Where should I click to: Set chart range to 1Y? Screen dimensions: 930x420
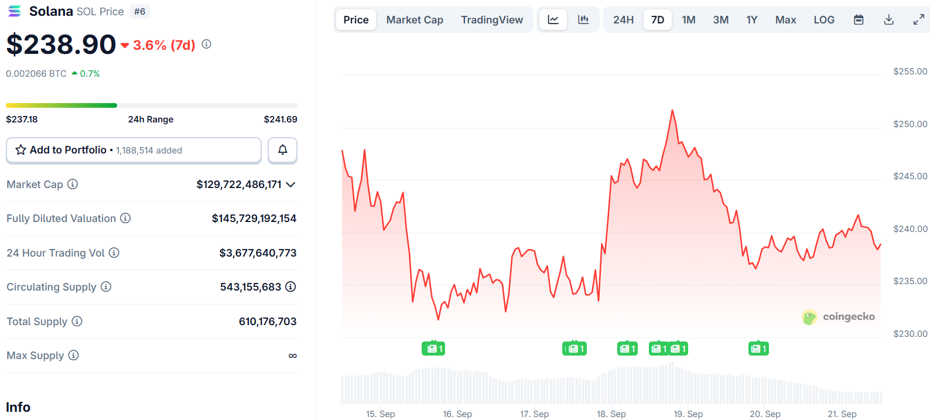[752, 20]
